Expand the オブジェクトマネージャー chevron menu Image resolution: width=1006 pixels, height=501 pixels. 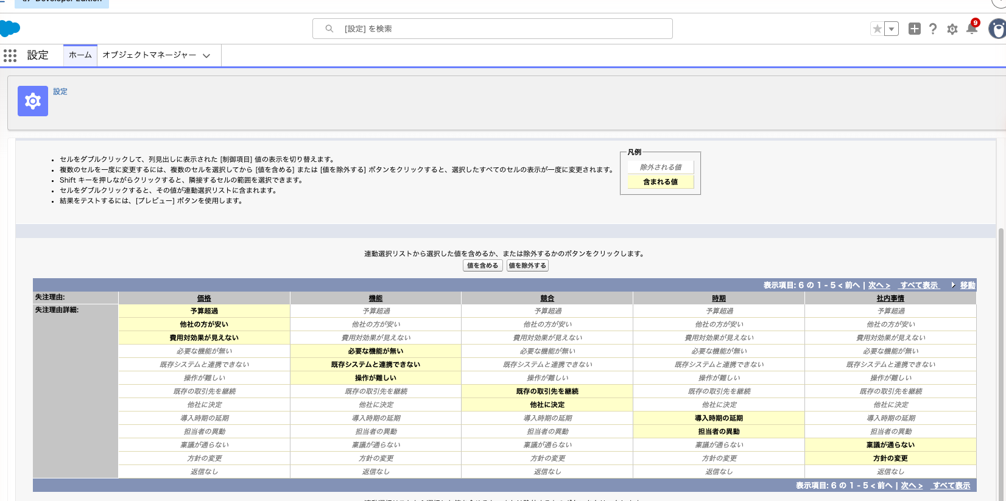[x=206, y=55]
